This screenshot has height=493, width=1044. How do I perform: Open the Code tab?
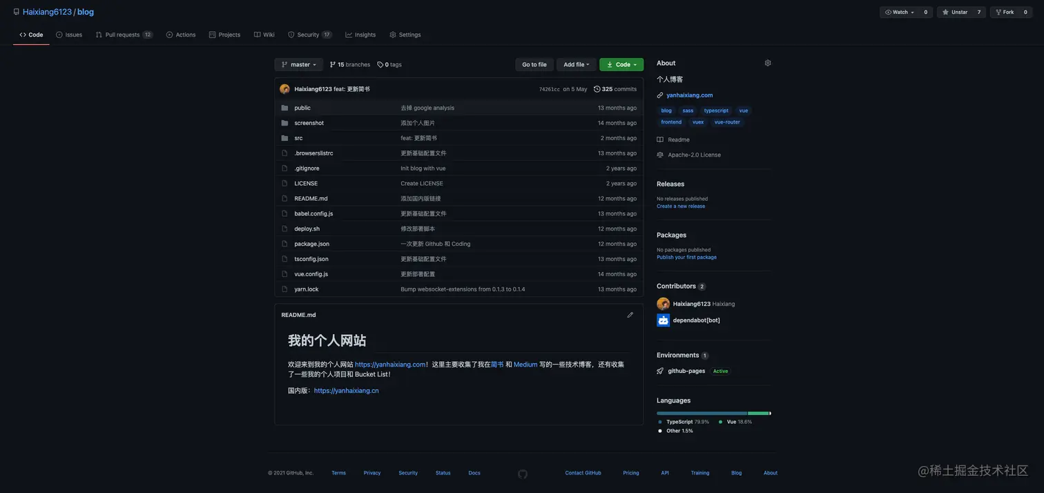pos(31,35)
